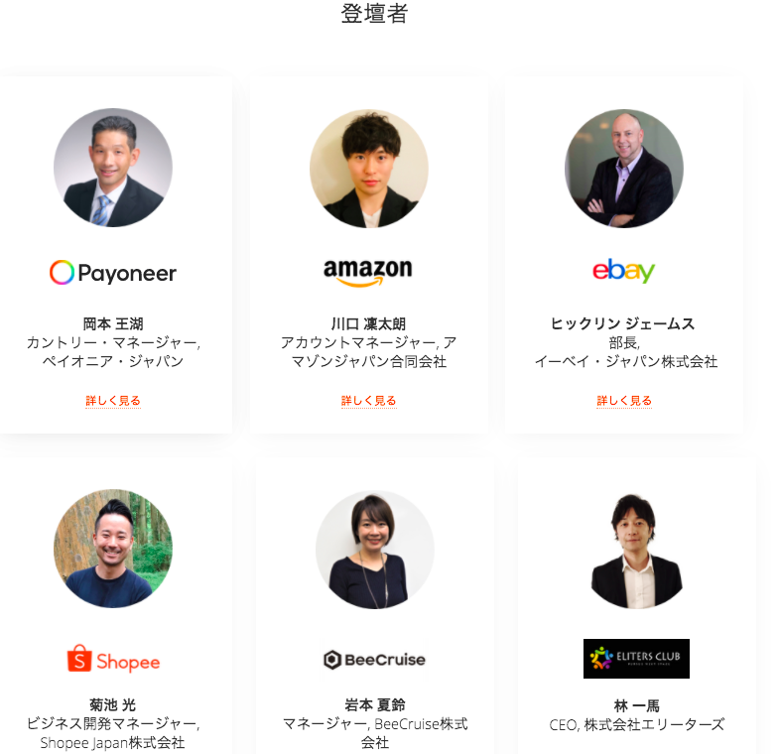Click the Eliters Club logo

pyautogui.click(x=636, y=659)
